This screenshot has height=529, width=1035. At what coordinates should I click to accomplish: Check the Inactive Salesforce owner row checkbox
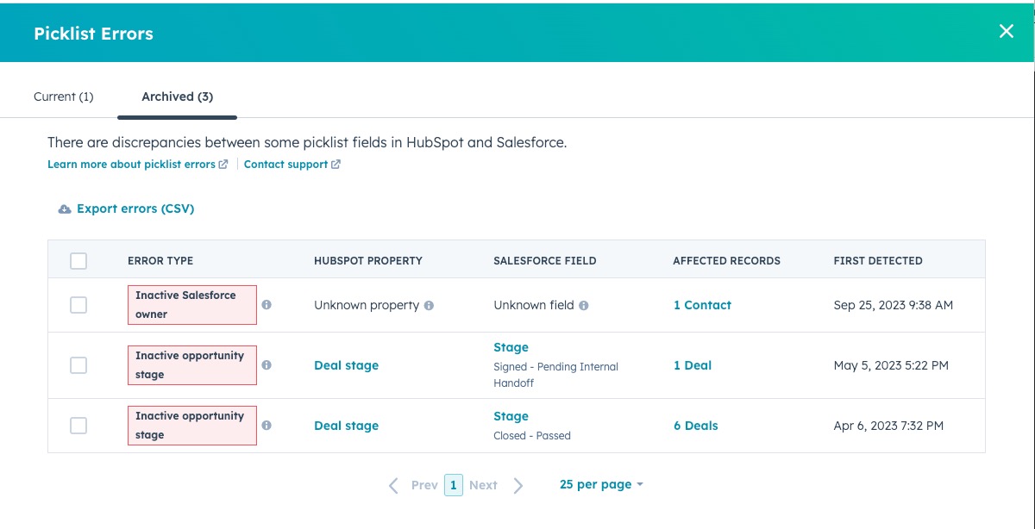pos(78,305)
